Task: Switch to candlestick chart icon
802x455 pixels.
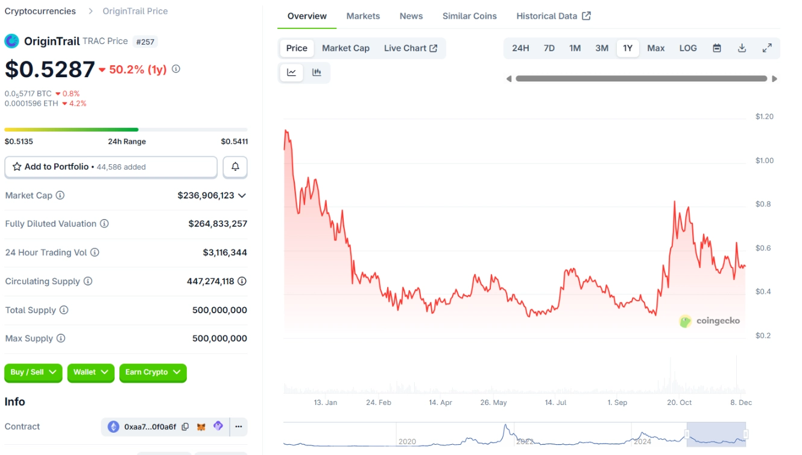Action: coord(317,72)
